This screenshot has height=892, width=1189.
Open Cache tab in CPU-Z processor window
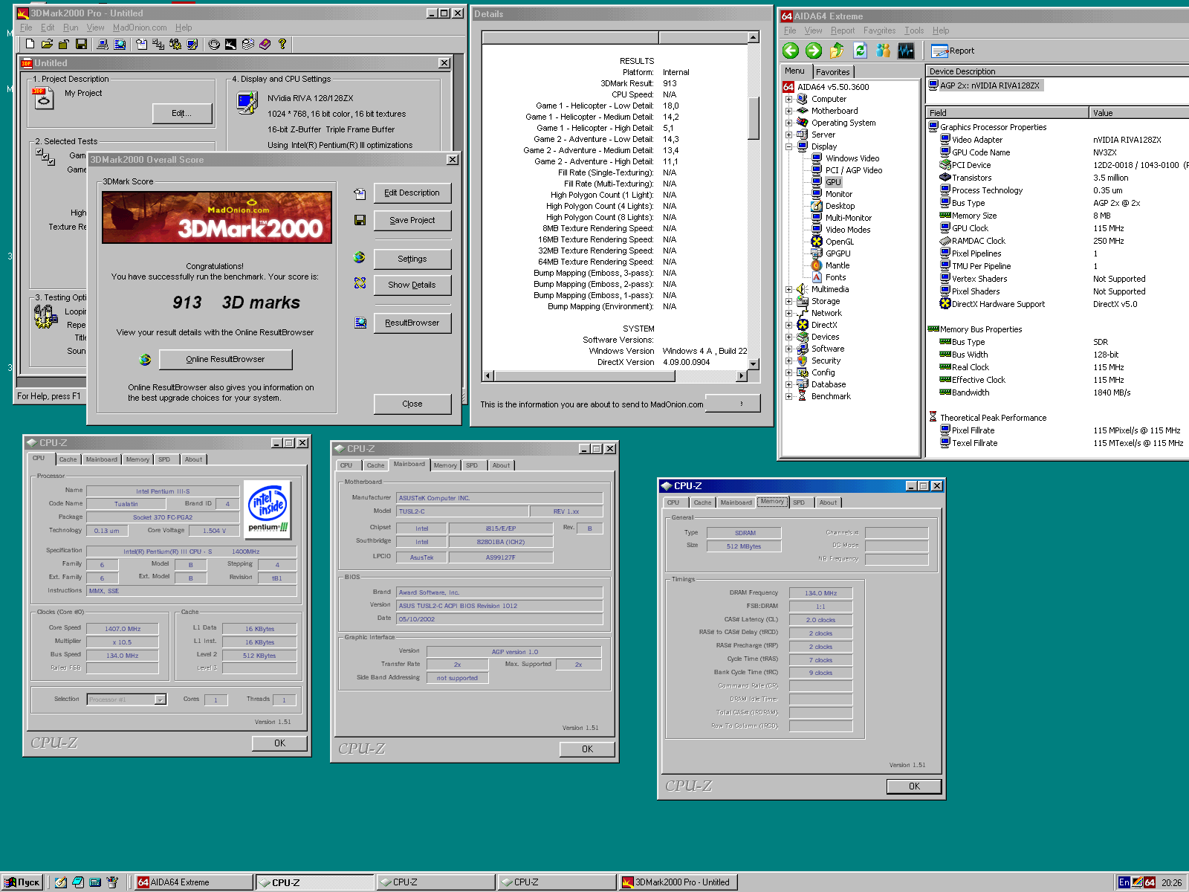click(x=68, y=459)
